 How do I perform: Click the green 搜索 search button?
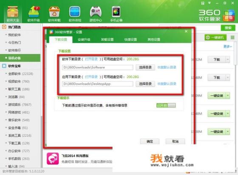pyautogui.click(x=228, y=28)
